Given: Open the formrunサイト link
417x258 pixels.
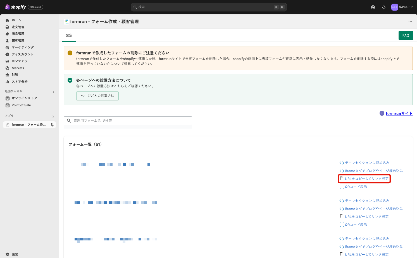Looking at the screenshot, I should pyautogui.click(x=399, y=114).
